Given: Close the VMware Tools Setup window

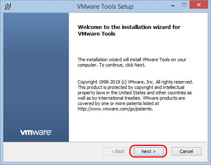Looking at the screenshot, I should 199,5.
